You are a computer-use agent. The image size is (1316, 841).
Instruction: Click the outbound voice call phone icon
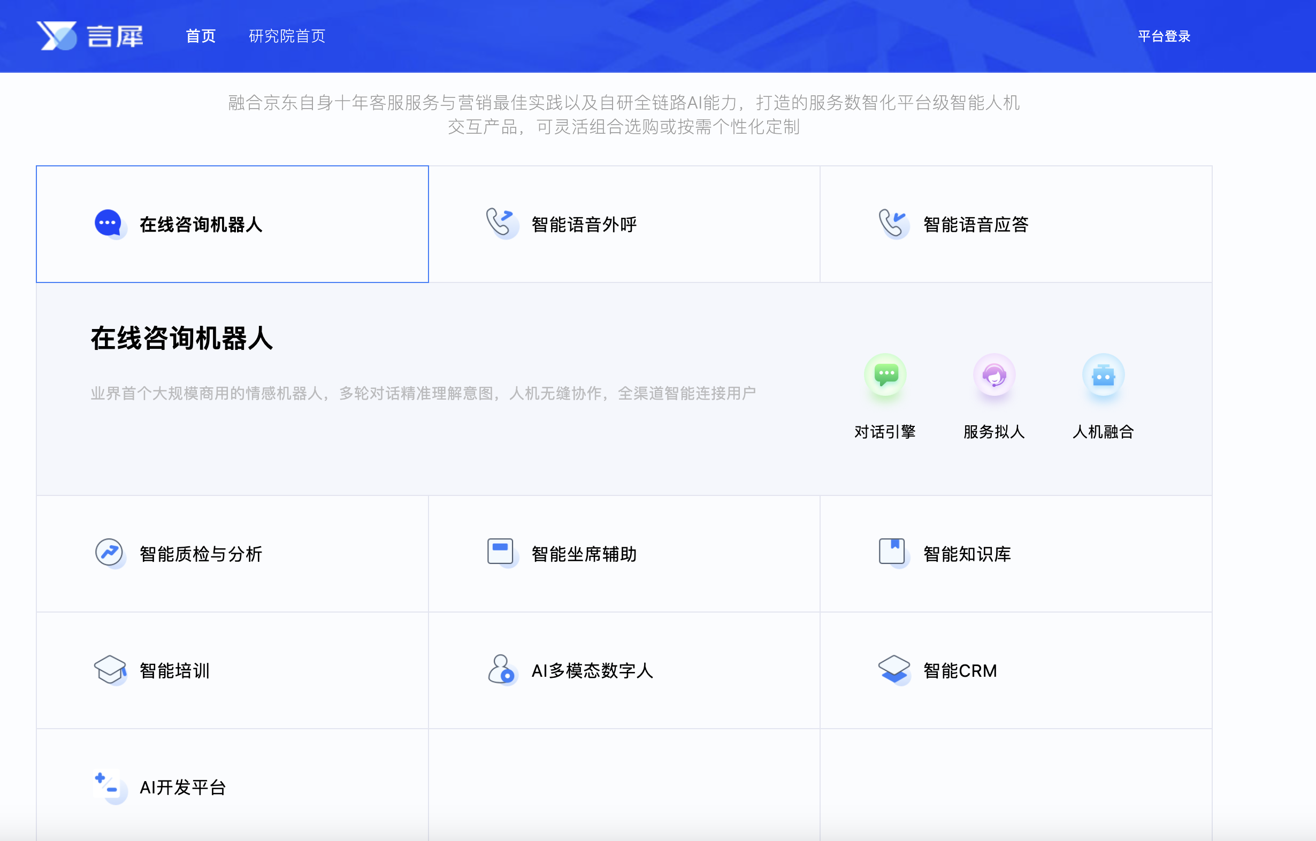501,224
